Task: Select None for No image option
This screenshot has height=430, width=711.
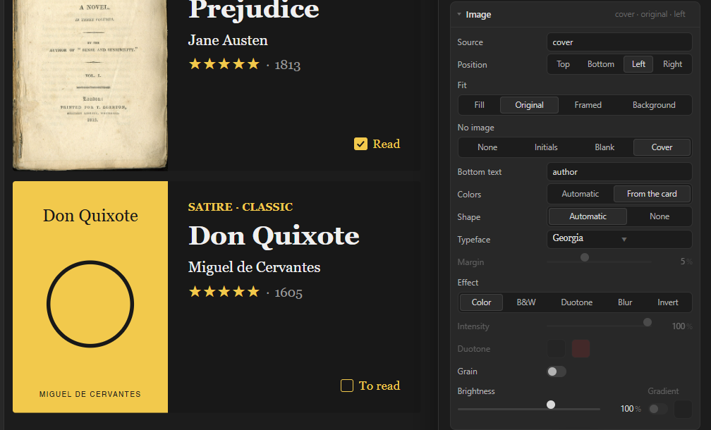Action: 487,147
